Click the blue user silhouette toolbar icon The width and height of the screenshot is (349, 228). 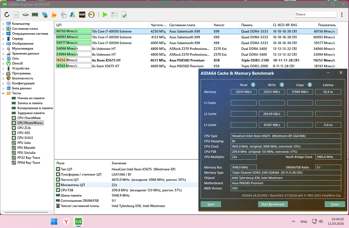click(73, 15)
